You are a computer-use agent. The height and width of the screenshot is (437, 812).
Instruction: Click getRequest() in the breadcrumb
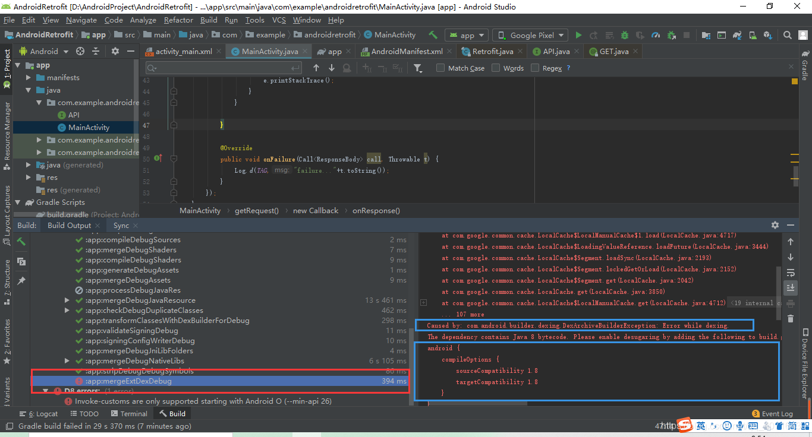257,211
